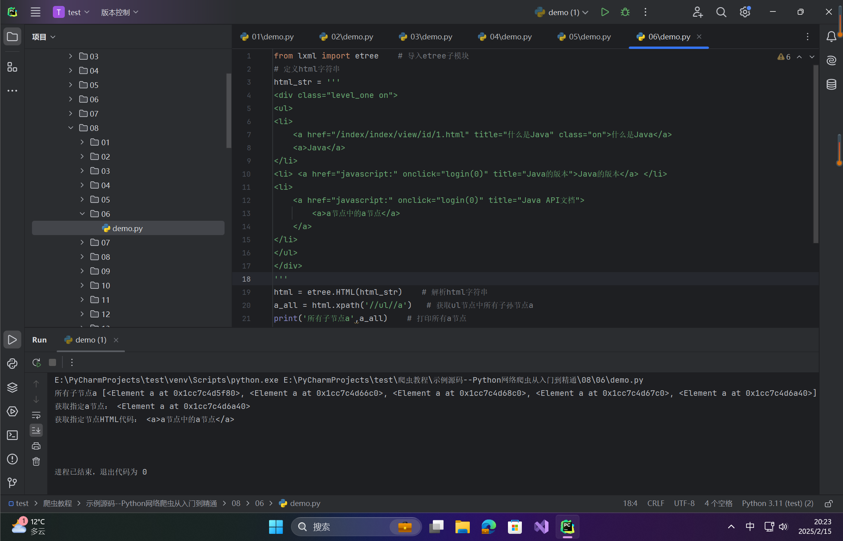Viewport: 843px width, 541px height.
Task: Open the Python Packages layers icon
Action: pyautogui.click(x=12, y=387)
